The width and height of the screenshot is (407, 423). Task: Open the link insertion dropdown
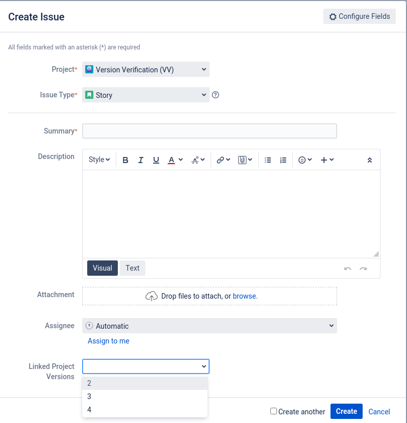point(223,160)
